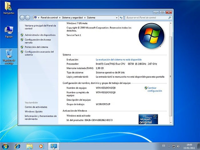Close the Sistema window
Viewport: 200px width, 150px height.
click(169, 12)
